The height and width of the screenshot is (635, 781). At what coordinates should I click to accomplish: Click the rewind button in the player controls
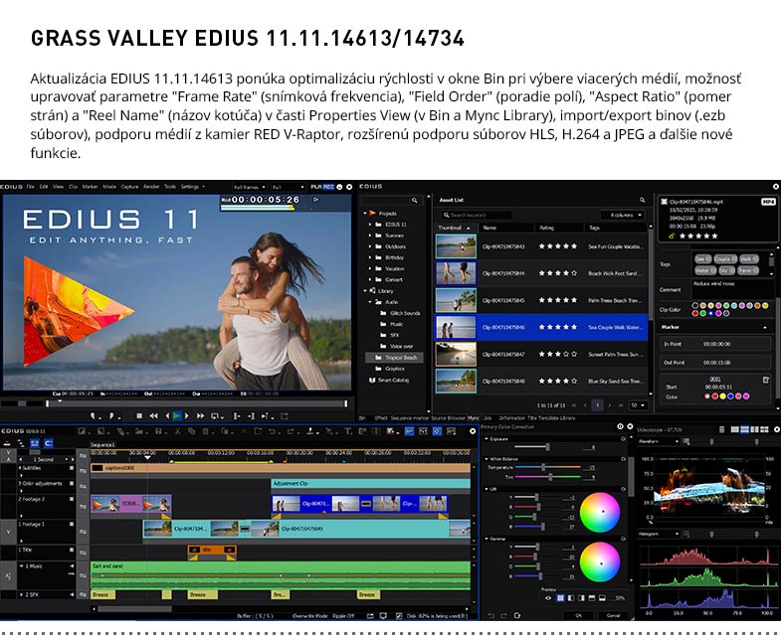point(154,415)
